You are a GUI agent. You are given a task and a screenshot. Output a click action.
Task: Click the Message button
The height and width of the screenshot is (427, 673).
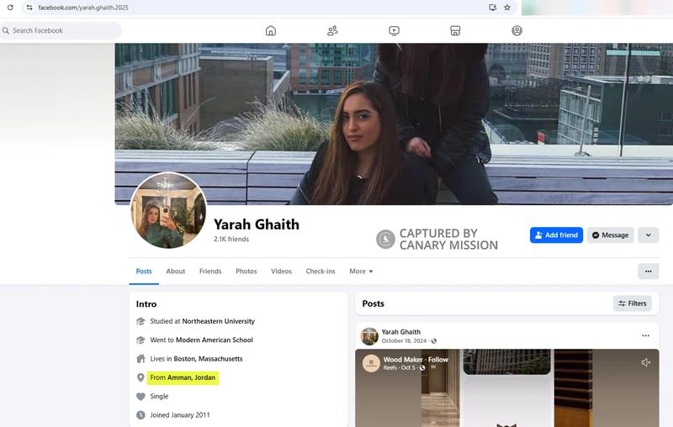click(610, 235)
